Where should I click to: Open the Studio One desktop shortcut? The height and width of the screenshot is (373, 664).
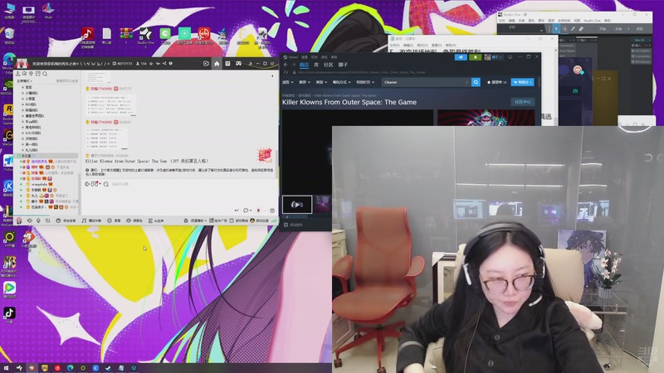pyautogui.click(x=145, y=35)
